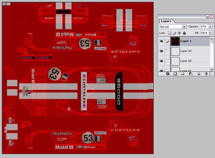Enable lock image pixels brush icon
This screenshot has height=158, width=215.
174,33
